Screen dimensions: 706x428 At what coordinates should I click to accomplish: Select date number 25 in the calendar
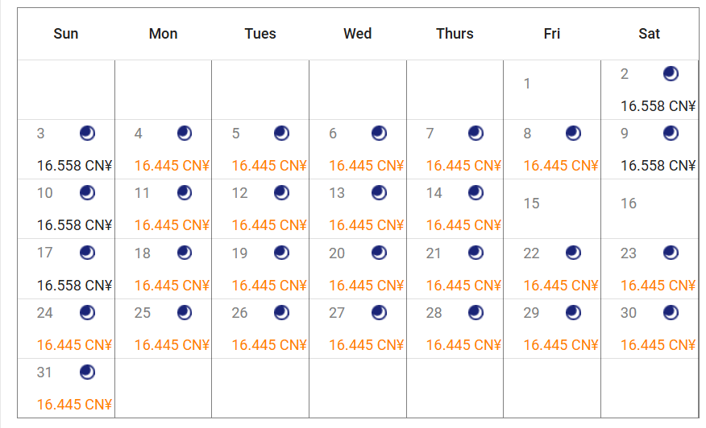(143, 313)
